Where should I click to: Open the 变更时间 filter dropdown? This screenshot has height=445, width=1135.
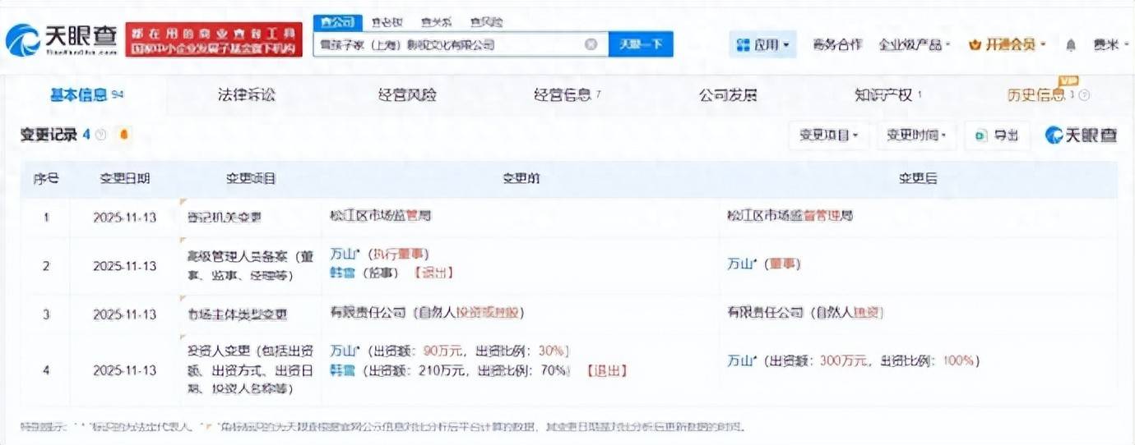pos(916,135)
